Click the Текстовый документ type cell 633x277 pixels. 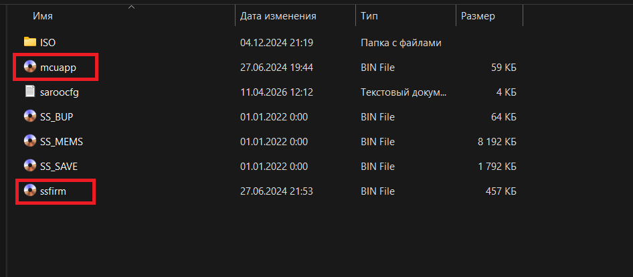403,92
